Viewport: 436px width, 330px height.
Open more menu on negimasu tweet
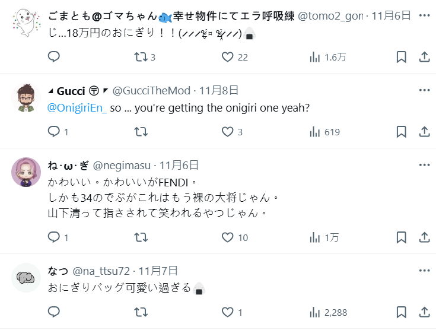(x=424, y=165)
